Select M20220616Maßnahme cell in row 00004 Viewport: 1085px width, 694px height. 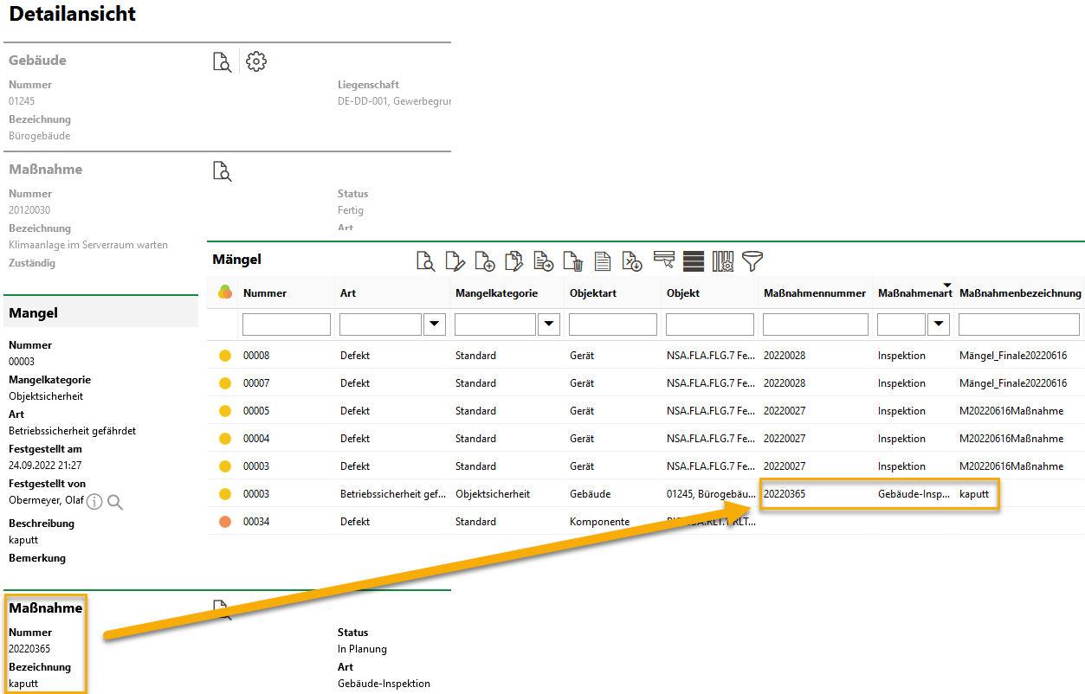1011,439
